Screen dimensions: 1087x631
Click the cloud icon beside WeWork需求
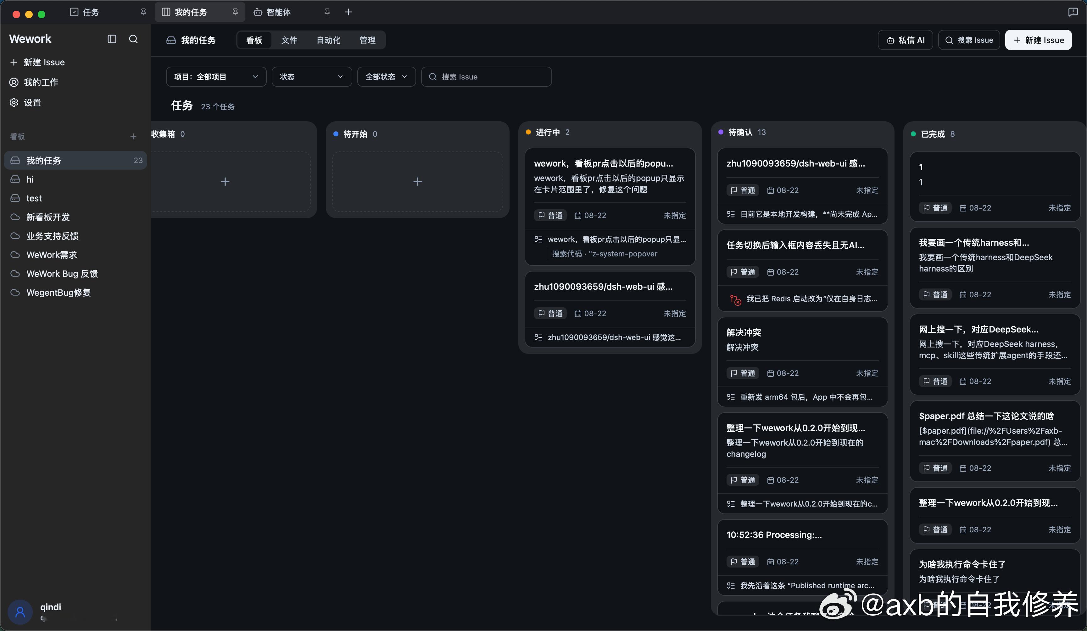[15, 255]
